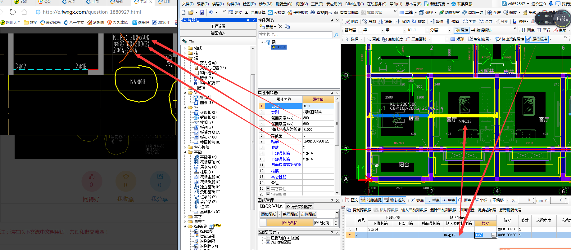The height and width of the screenshot is (250, 571).
Task: Toggle the 属性 properties panel button
Action: (x=461, y=30)
